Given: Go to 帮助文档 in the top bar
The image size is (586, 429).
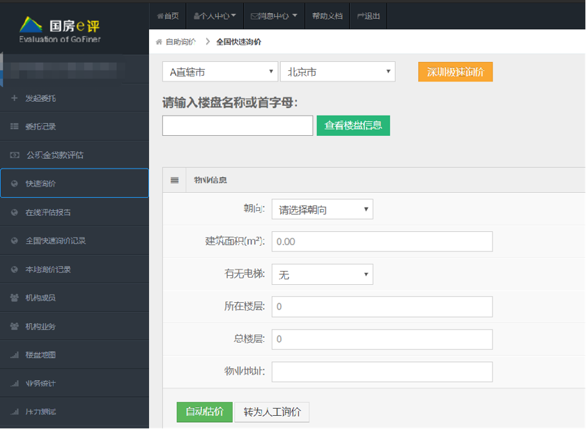Looking at the screenshot, I should [x=327, y=15].
